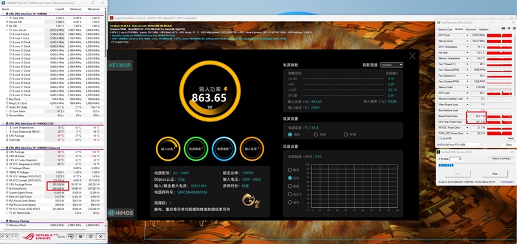
Task: Expand the Core Ratios tree node
Action: pos(6,111)
